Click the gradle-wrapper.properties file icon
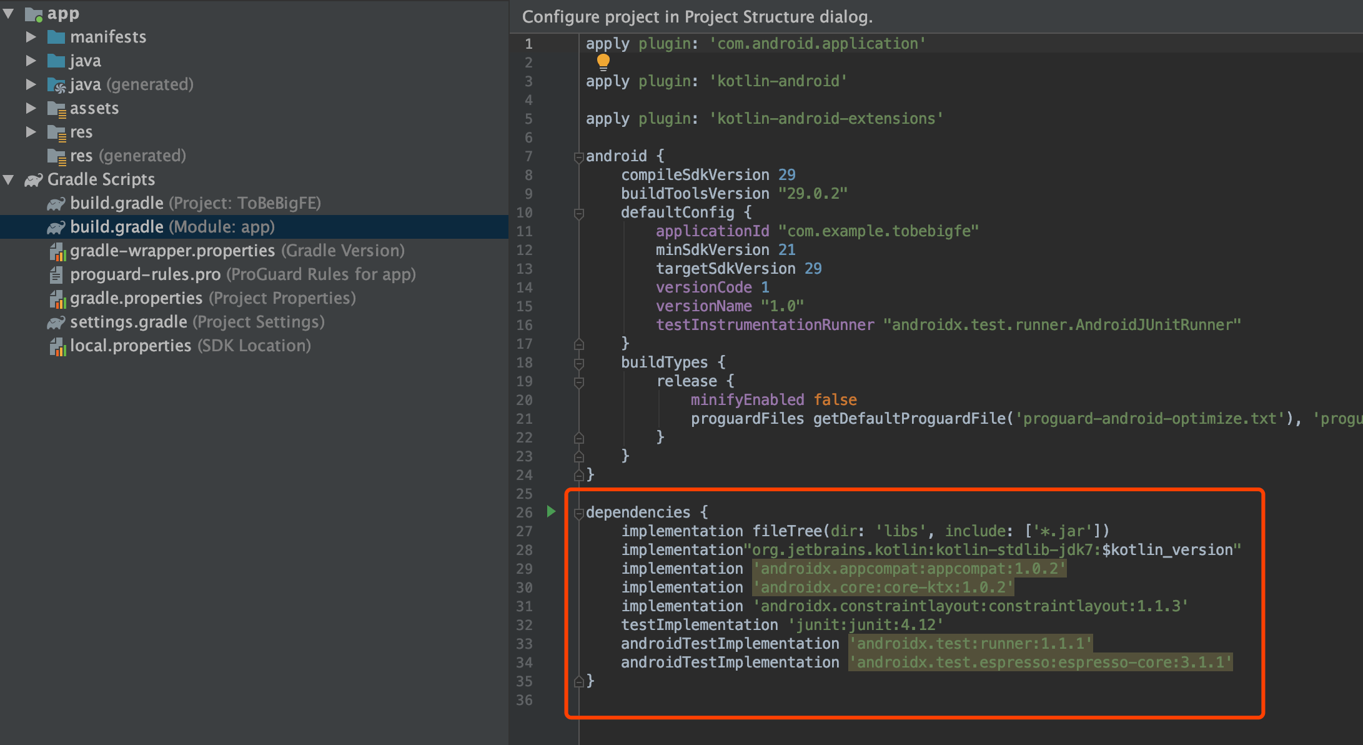Image resolution: width=1363 pixels, height=745 pixels. click(57, 251)
